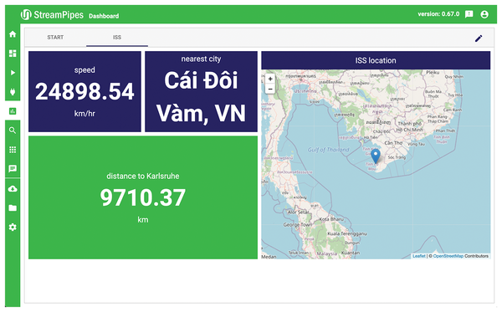Open the Notifications chat icon in sidebar
This screenshot has height=312, width=502.
click(13, 169)
